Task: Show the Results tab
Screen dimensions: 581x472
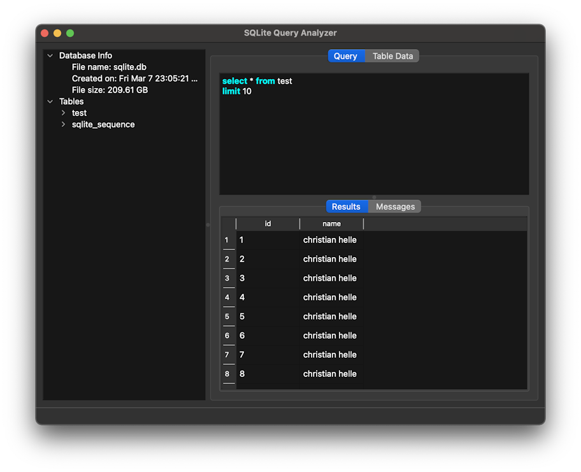Action: pos(347,207)
